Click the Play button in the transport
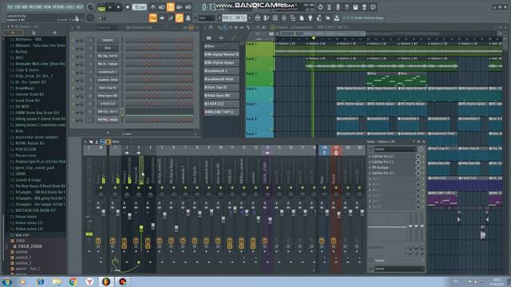The height and width of the screenshot is (287, 511). (110, 7)
